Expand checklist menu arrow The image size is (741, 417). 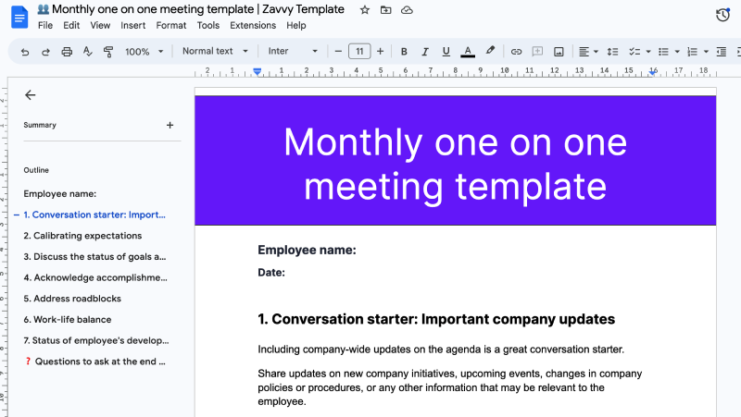pyautogui.click(x=647, y=52)
